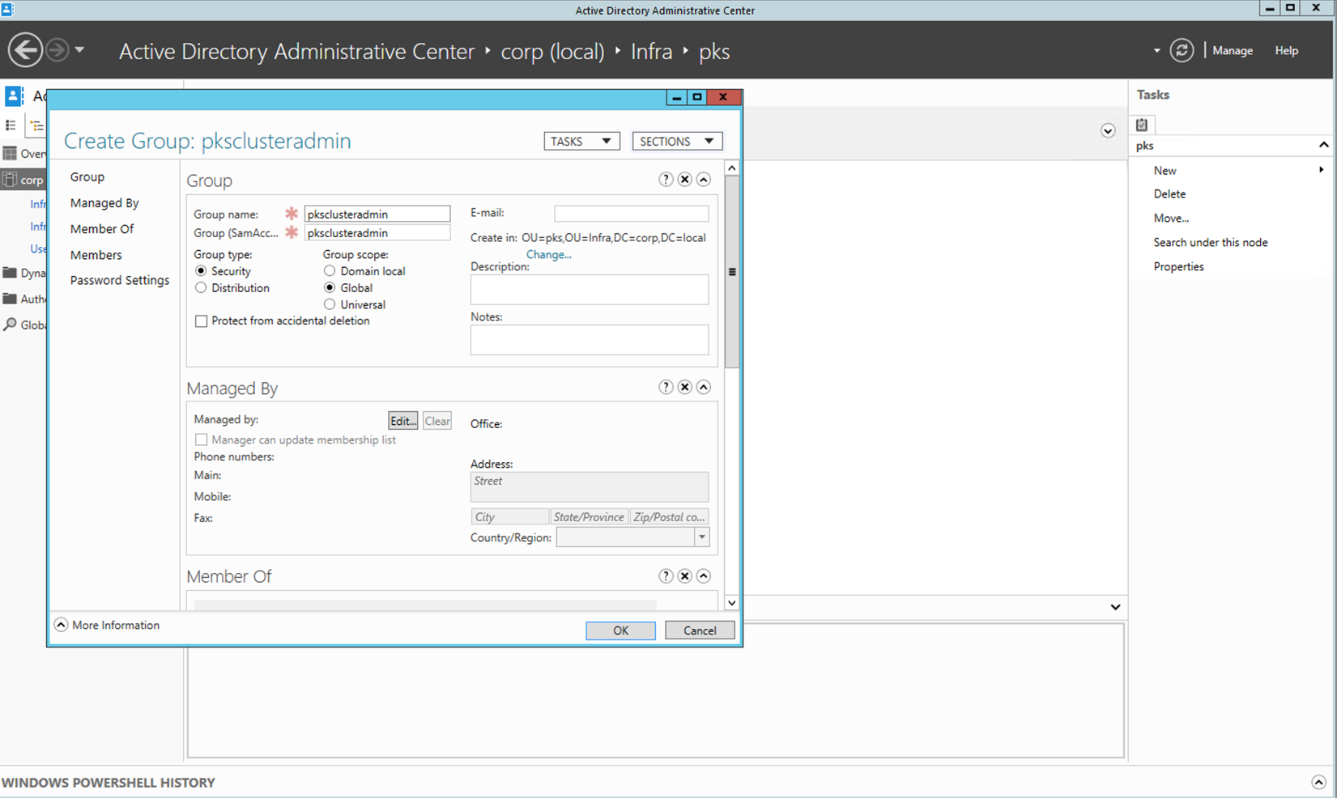Viewport: 1337px width, 798px height.
Task: Click remove icon of Managed By section
Action: (685, 387)
